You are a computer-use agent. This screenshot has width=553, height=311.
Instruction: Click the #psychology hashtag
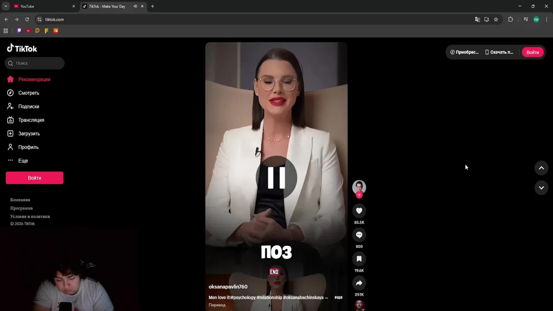click(x=243, y=297)
